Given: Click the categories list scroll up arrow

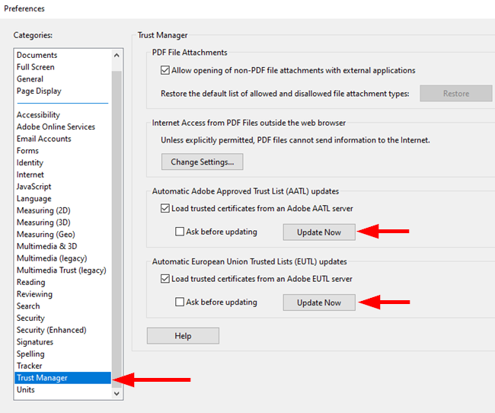Looking at the screenshot, I should (x=117, y=56).
